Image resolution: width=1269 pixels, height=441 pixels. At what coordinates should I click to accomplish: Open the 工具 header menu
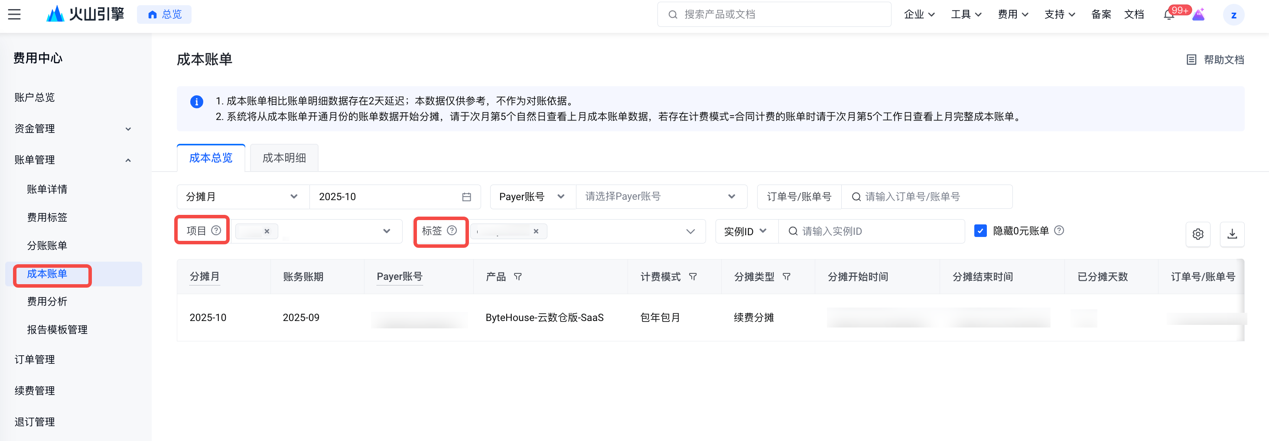966,14
